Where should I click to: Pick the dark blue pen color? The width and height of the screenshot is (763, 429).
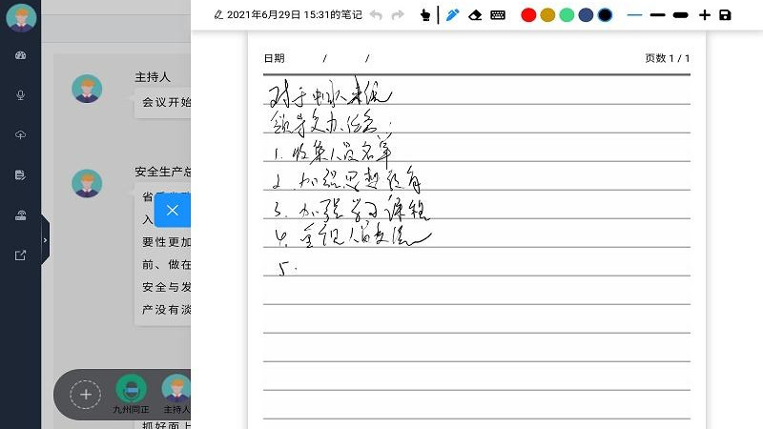[x=586, y=15]
